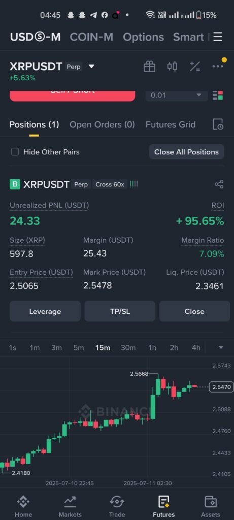234x520 pixels.
Task: Tap the gift box rewards icon
Action: pyautogui.click(x=149, y=67)
